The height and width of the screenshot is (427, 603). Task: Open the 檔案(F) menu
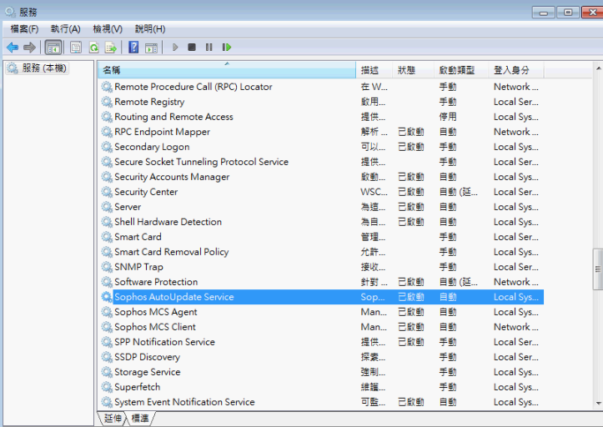[x=24, y=29]
